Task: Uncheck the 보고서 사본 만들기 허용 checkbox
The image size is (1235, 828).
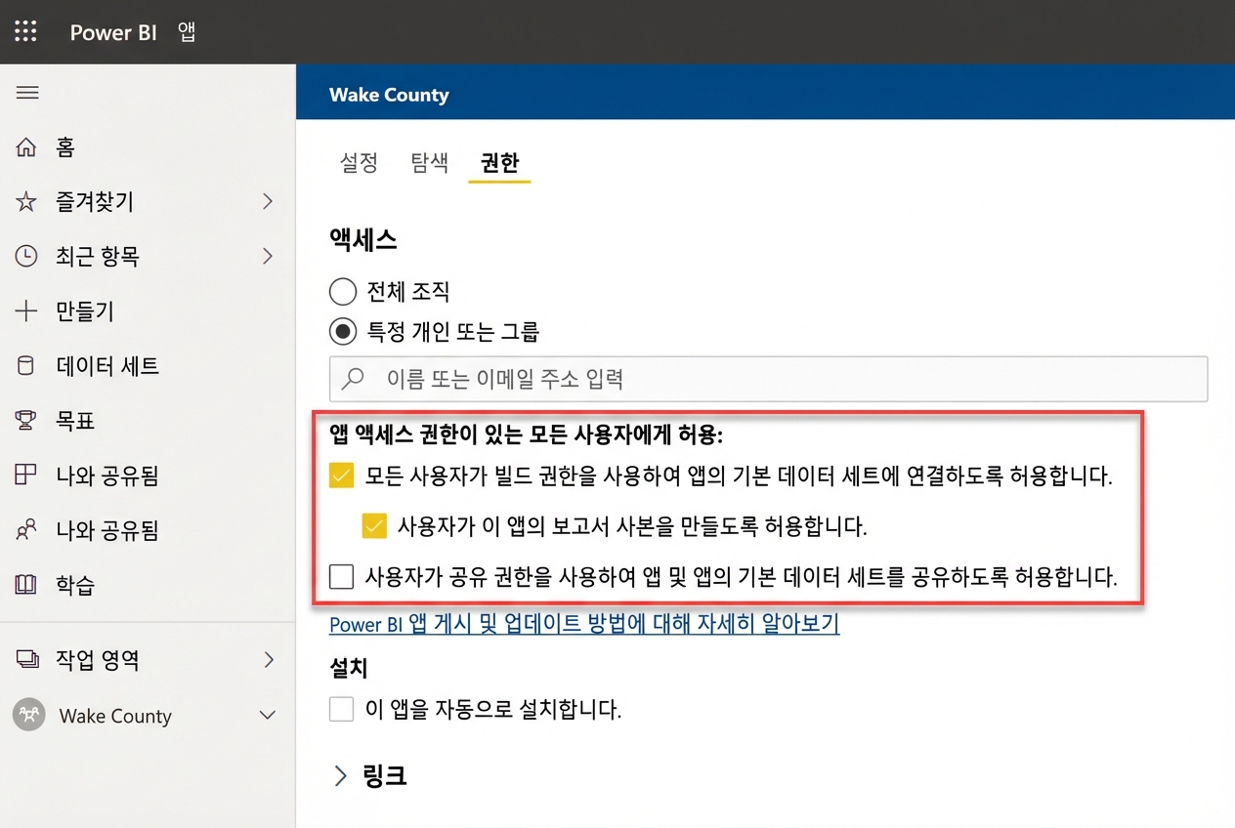Action: (374, 527)
